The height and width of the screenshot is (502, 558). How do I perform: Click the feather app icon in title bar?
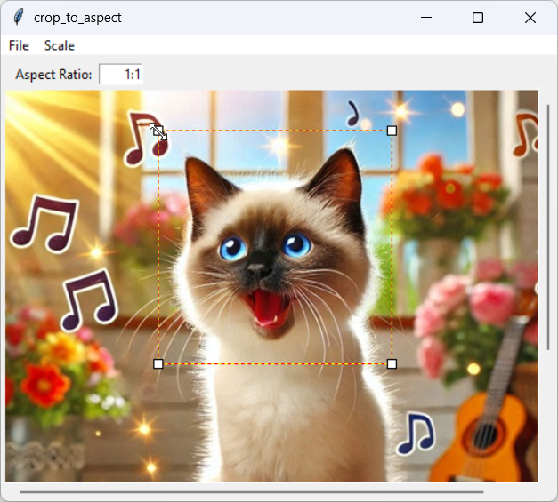click(19, 18)
